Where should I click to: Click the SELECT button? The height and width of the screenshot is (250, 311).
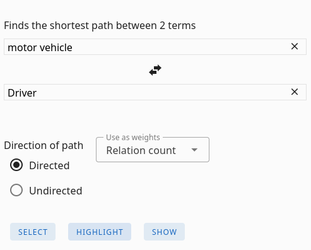33,232
